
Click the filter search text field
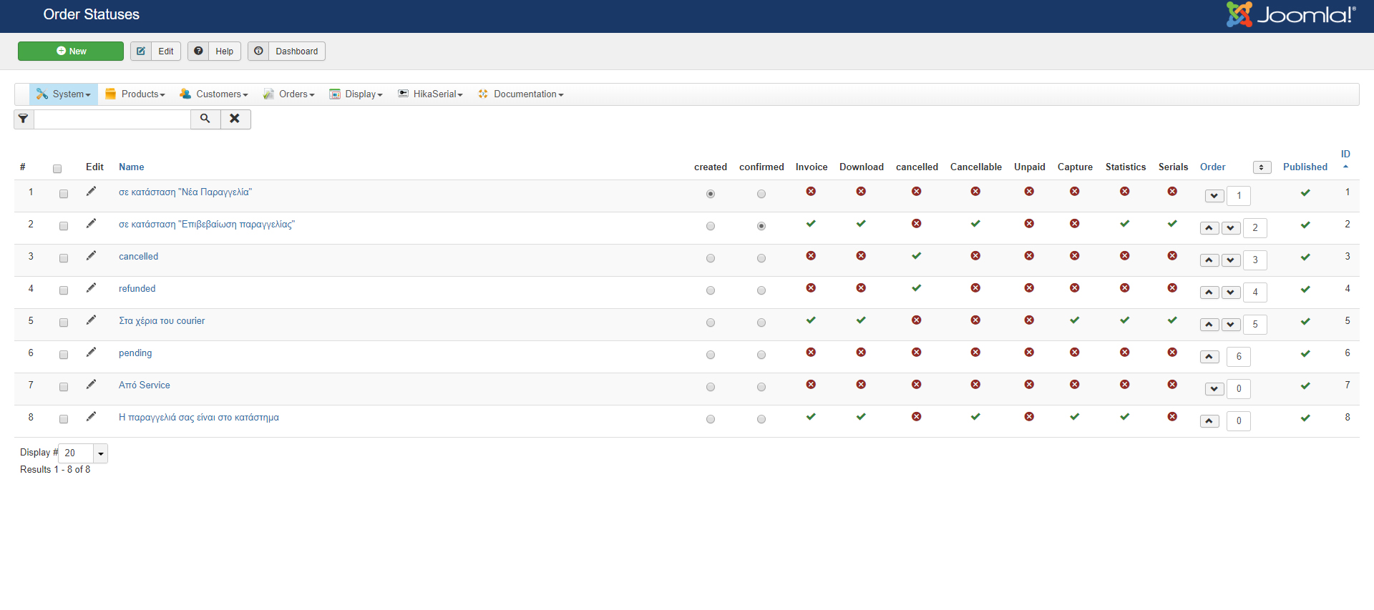[x=112, y=119]
